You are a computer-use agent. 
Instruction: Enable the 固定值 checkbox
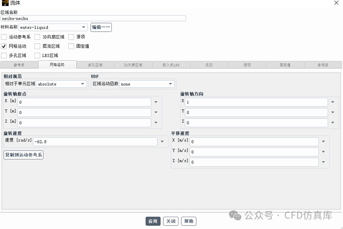(72, 45)
